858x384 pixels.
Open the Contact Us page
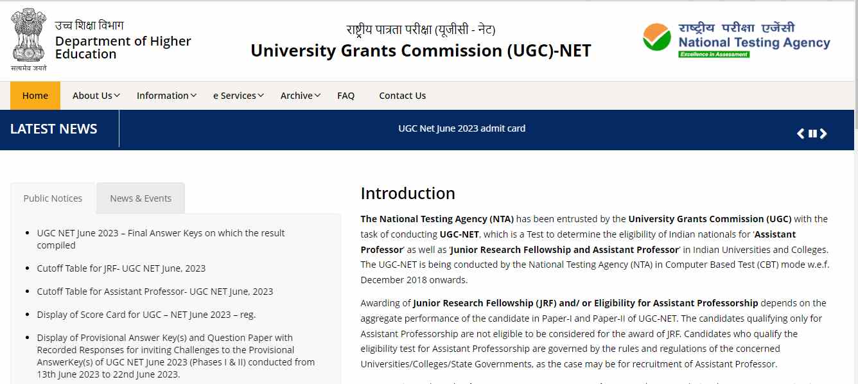point(402,96)
